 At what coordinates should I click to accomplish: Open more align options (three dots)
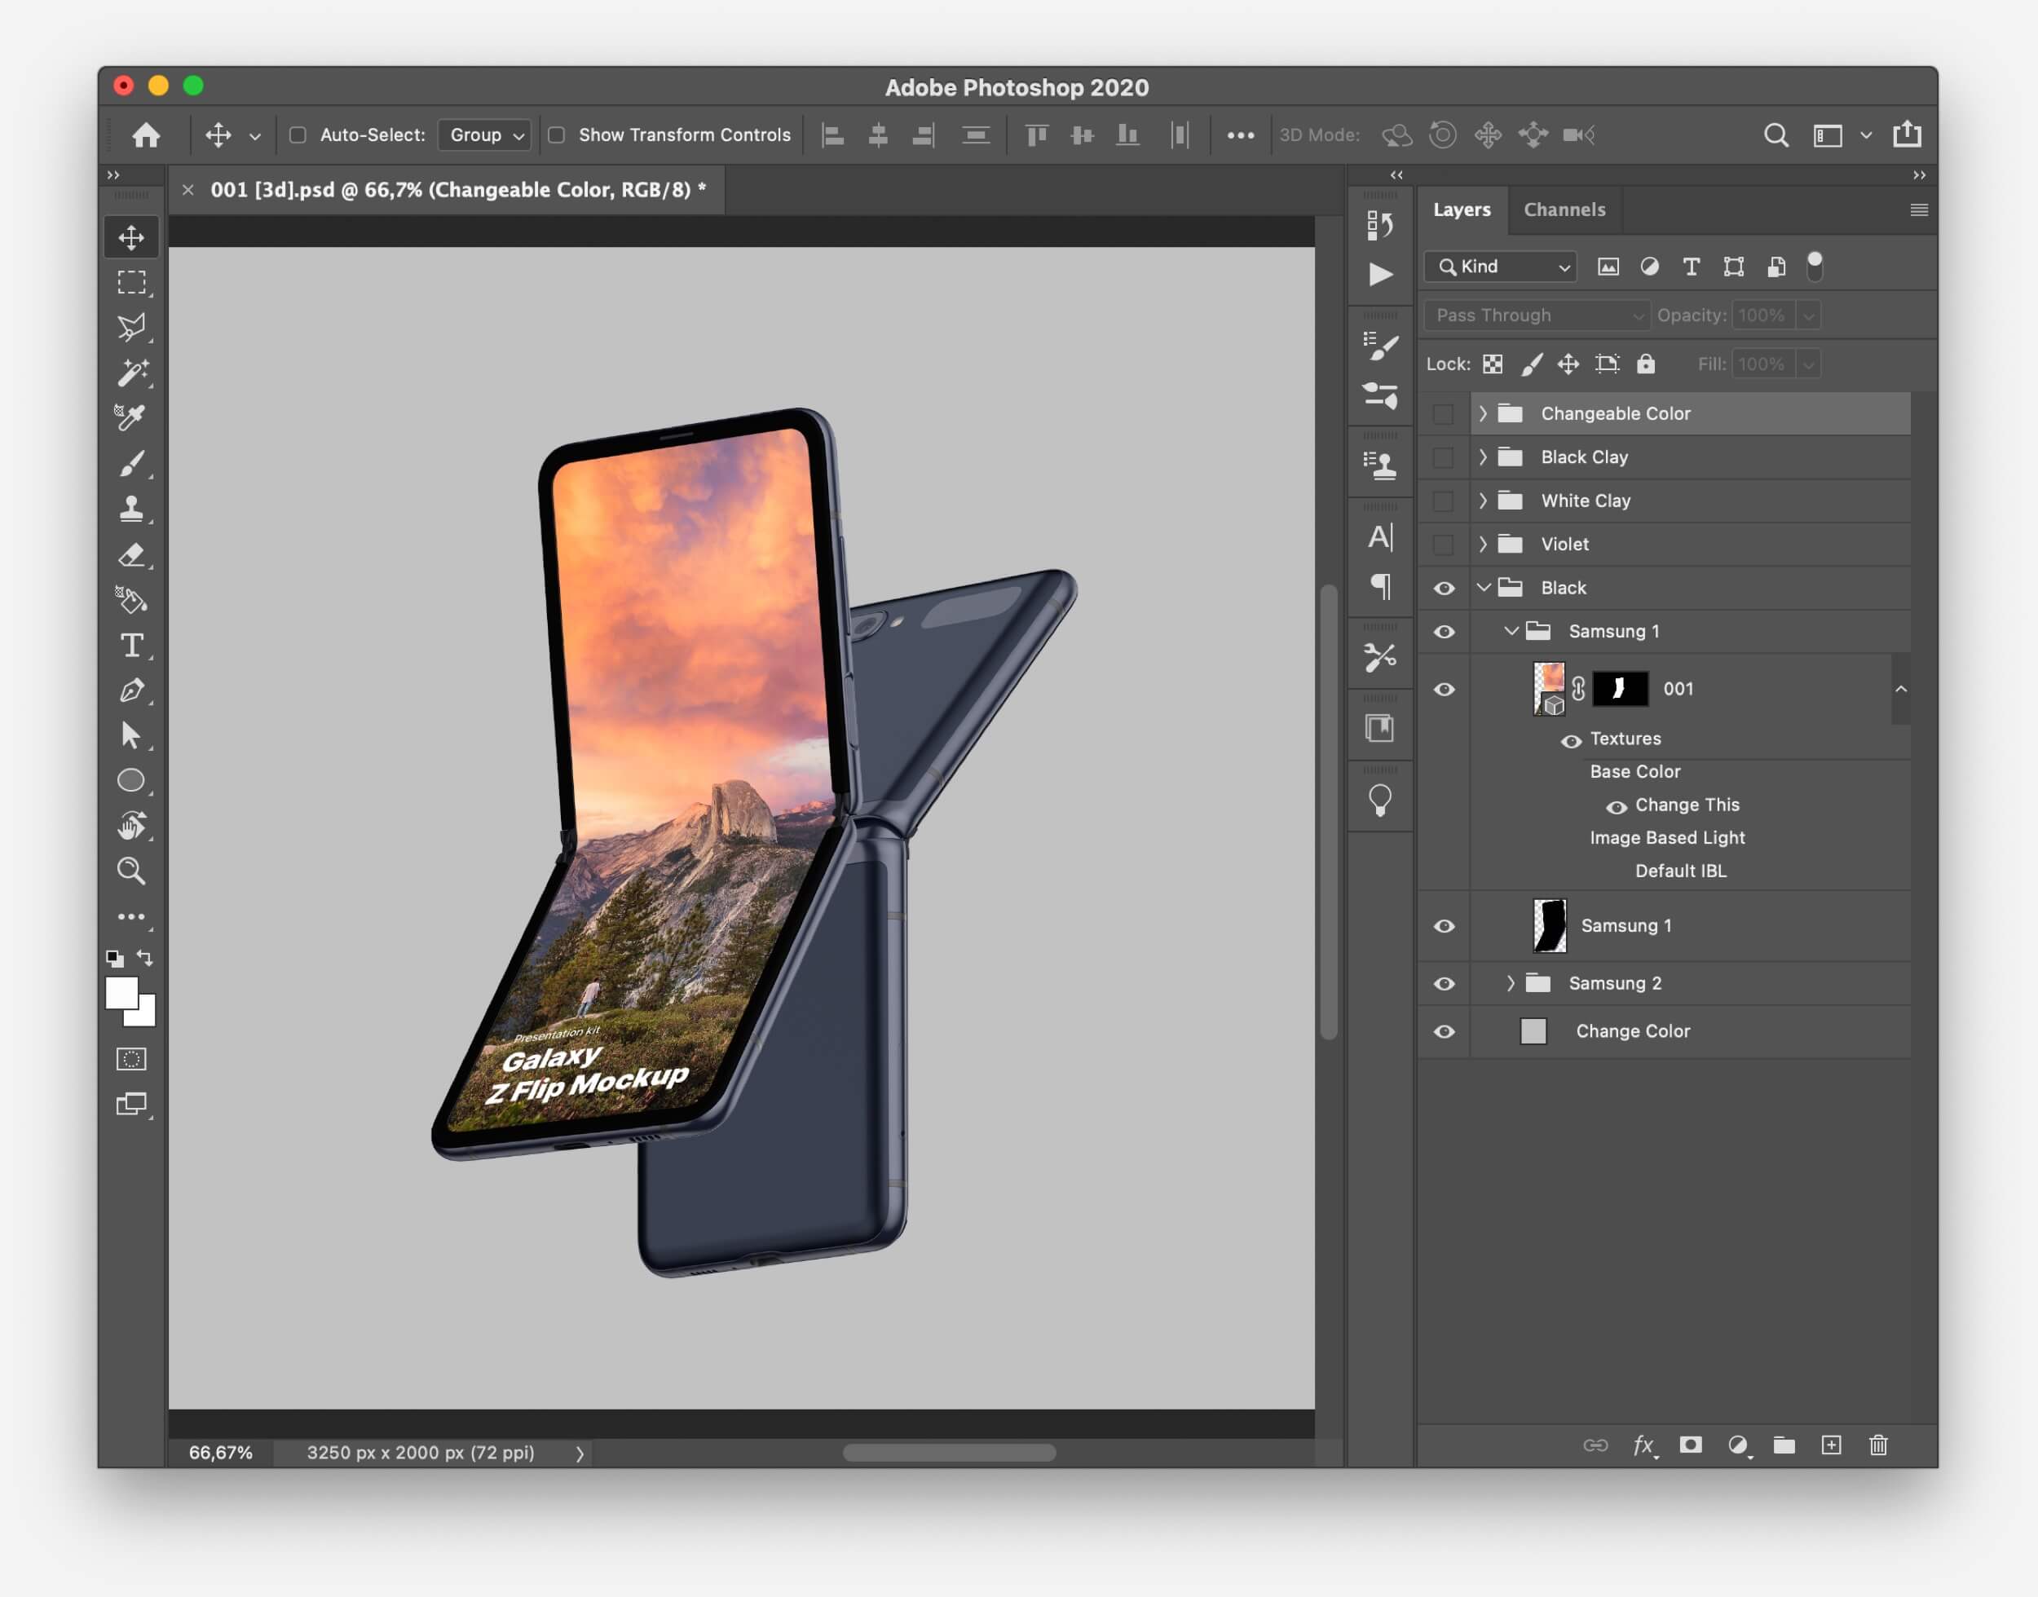point(1240,135)
